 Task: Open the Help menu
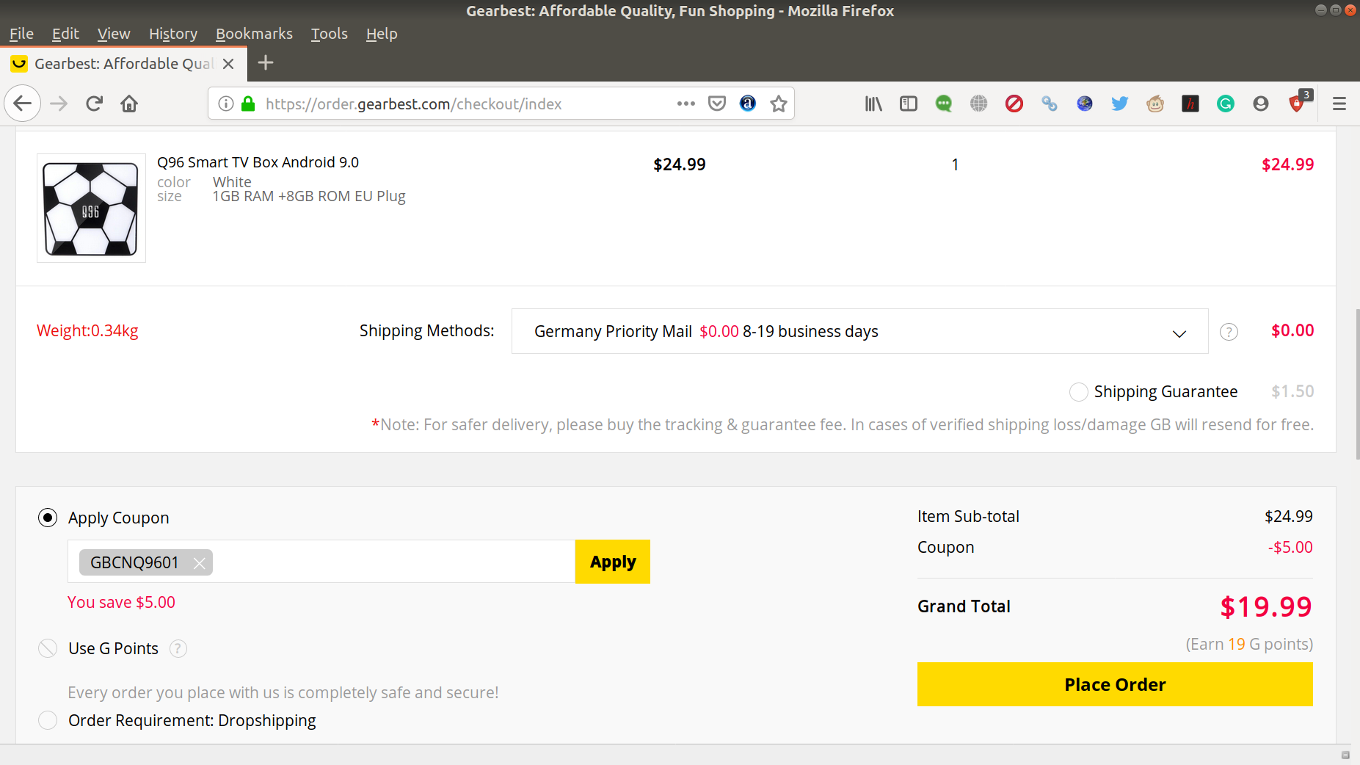(382, 34)
